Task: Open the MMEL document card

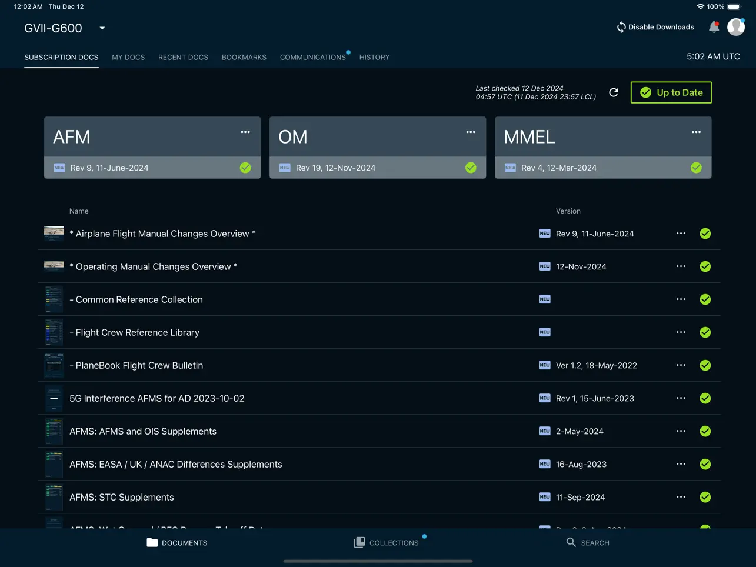Action: 603,148
